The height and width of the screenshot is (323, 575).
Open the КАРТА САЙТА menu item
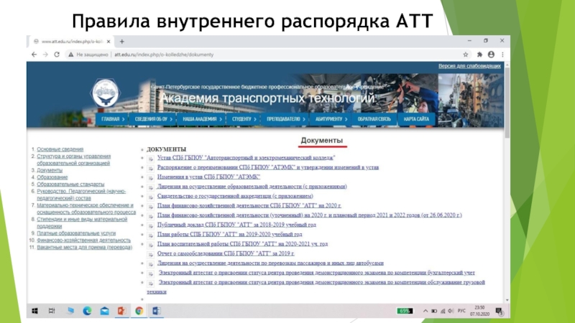(x=417, y=118)
